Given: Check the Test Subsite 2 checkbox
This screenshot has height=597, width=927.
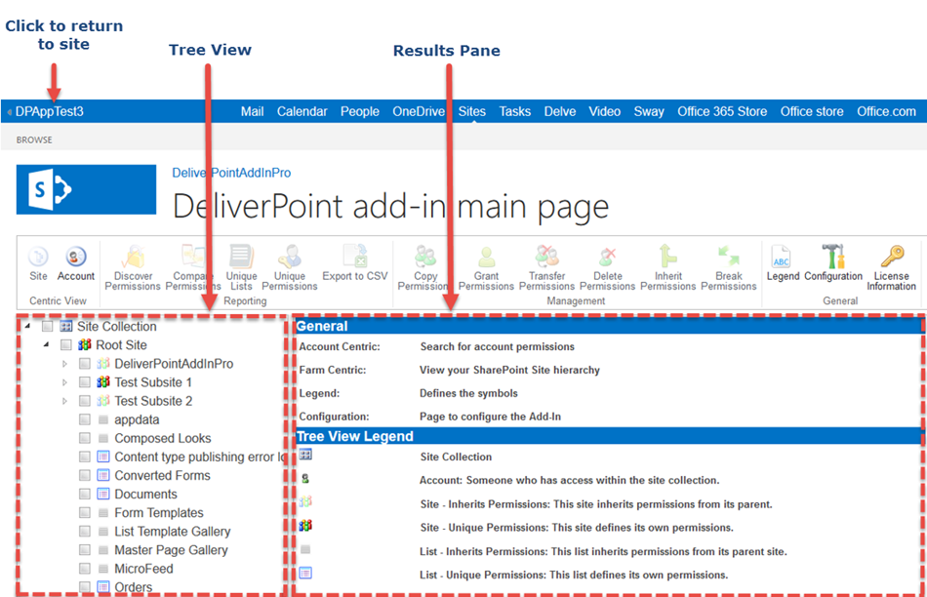Looking at the screenshot, I should pos(85,401).
